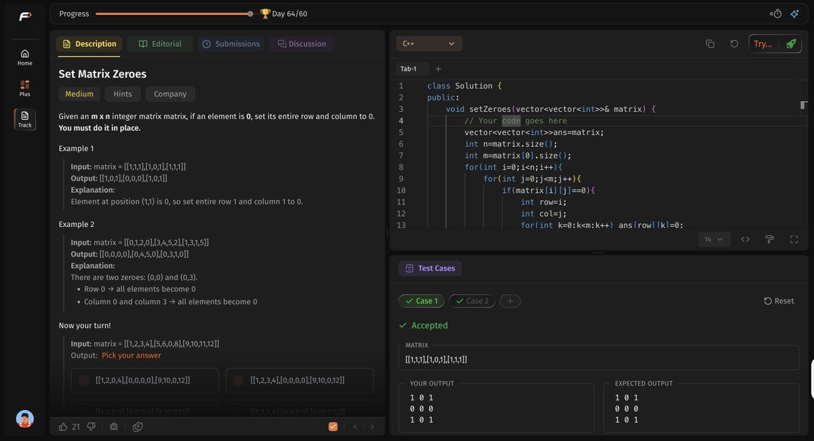Click the thumbs-down dislike icon

[91, 427]
